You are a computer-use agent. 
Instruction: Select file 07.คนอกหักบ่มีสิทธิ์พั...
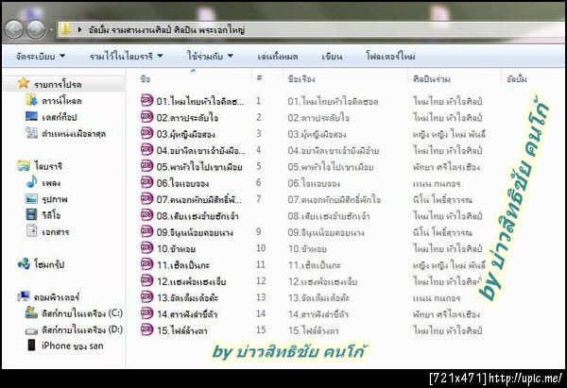pyautogui.click(x=199, y=200)
